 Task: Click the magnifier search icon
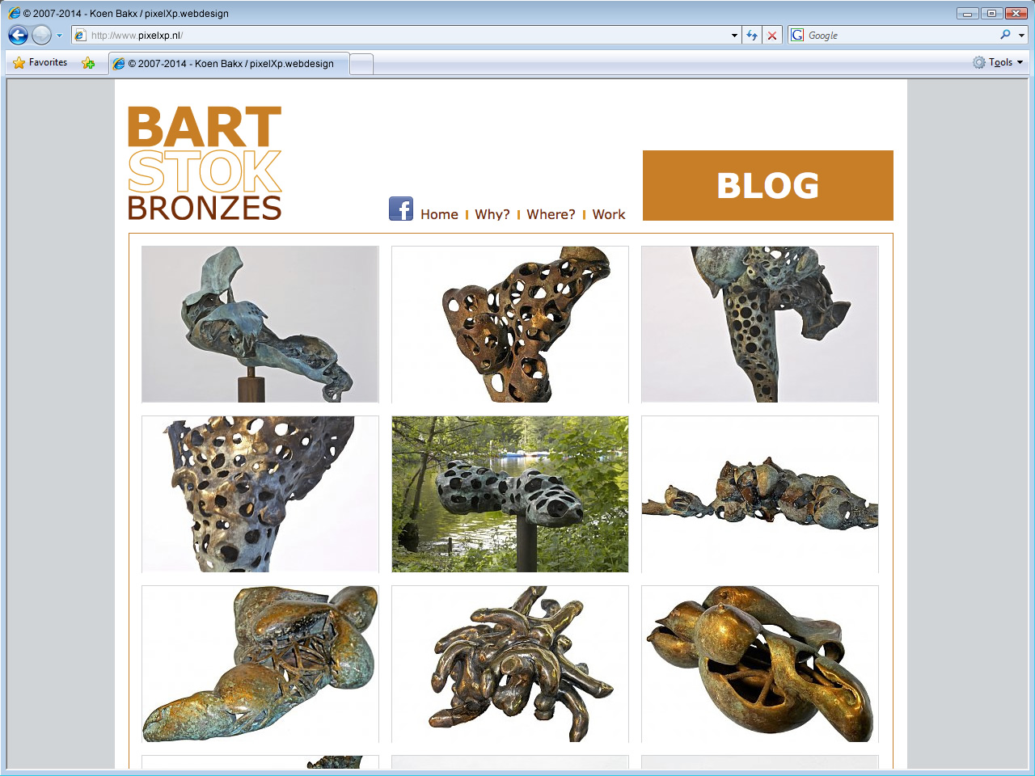1005,35
